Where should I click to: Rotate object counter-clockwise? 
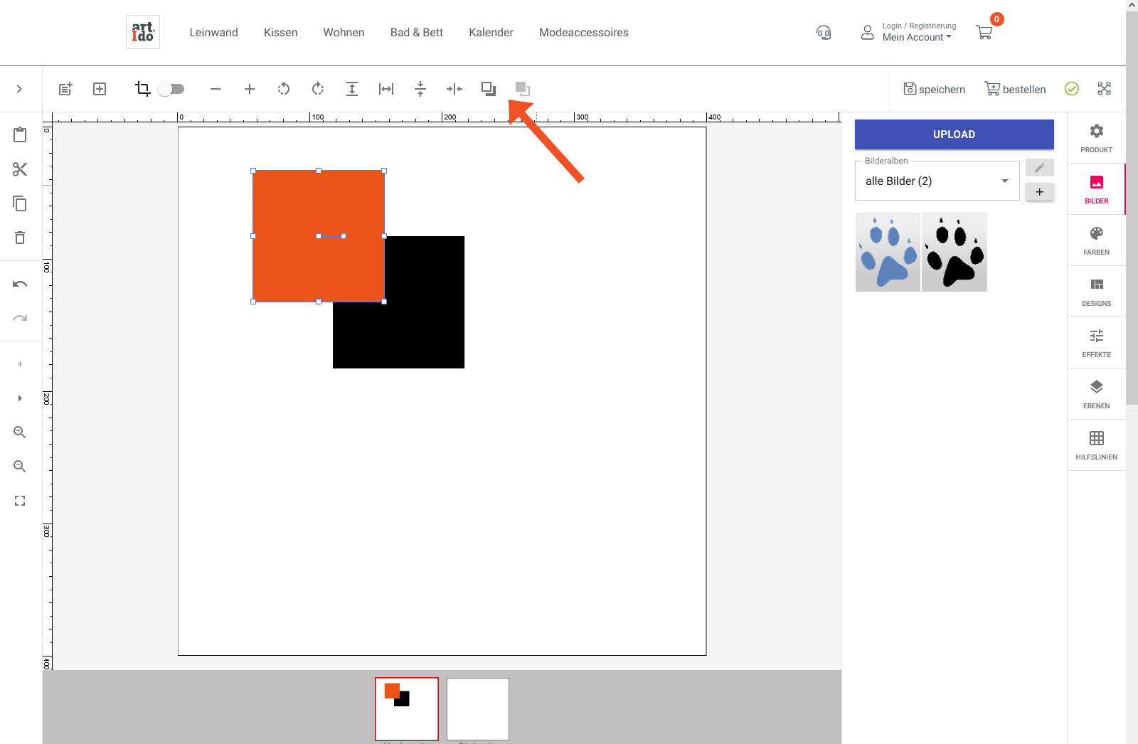(x=284, y=89)
